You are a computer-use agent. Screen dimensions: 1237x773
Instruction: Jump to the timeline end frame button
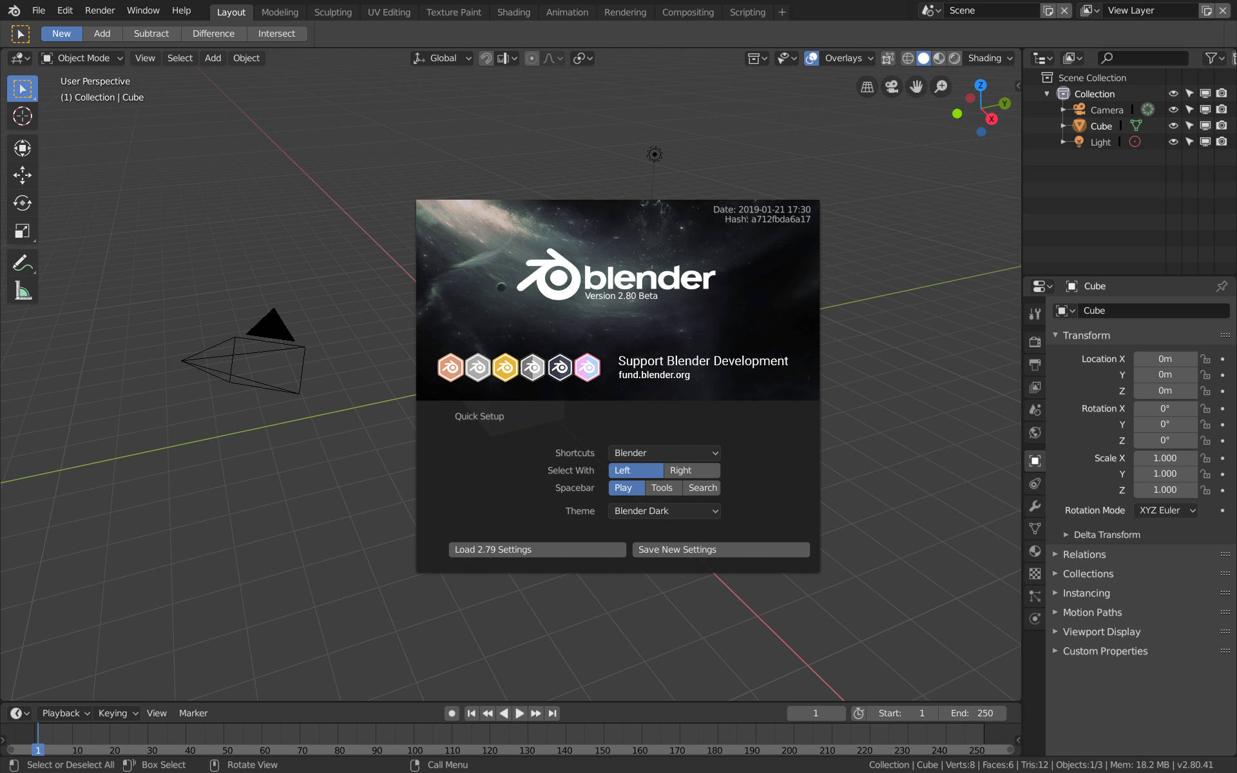coord(552,713)
